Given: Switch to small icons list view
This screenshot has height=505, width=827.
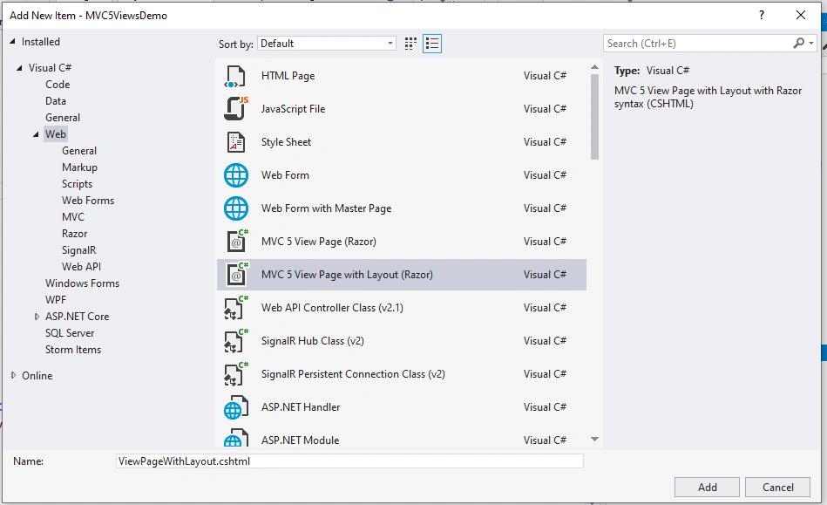Looking at the screenshot, I should pyautogui.click(x=432, y=44).
